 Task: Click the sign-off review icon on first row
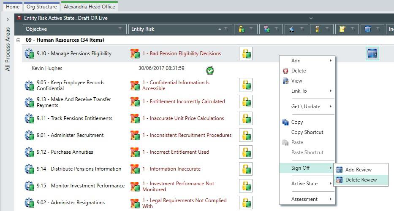372,53
